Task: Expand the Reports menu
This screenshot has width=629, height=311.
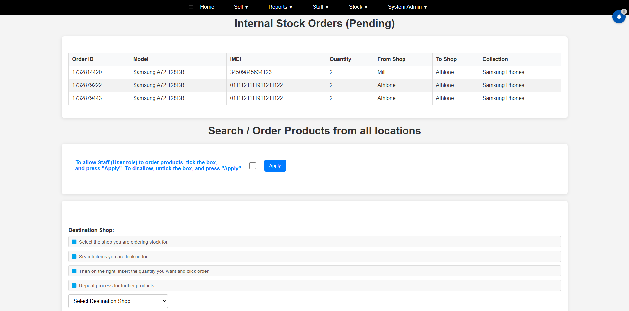Action: click(x=280, y=7)
